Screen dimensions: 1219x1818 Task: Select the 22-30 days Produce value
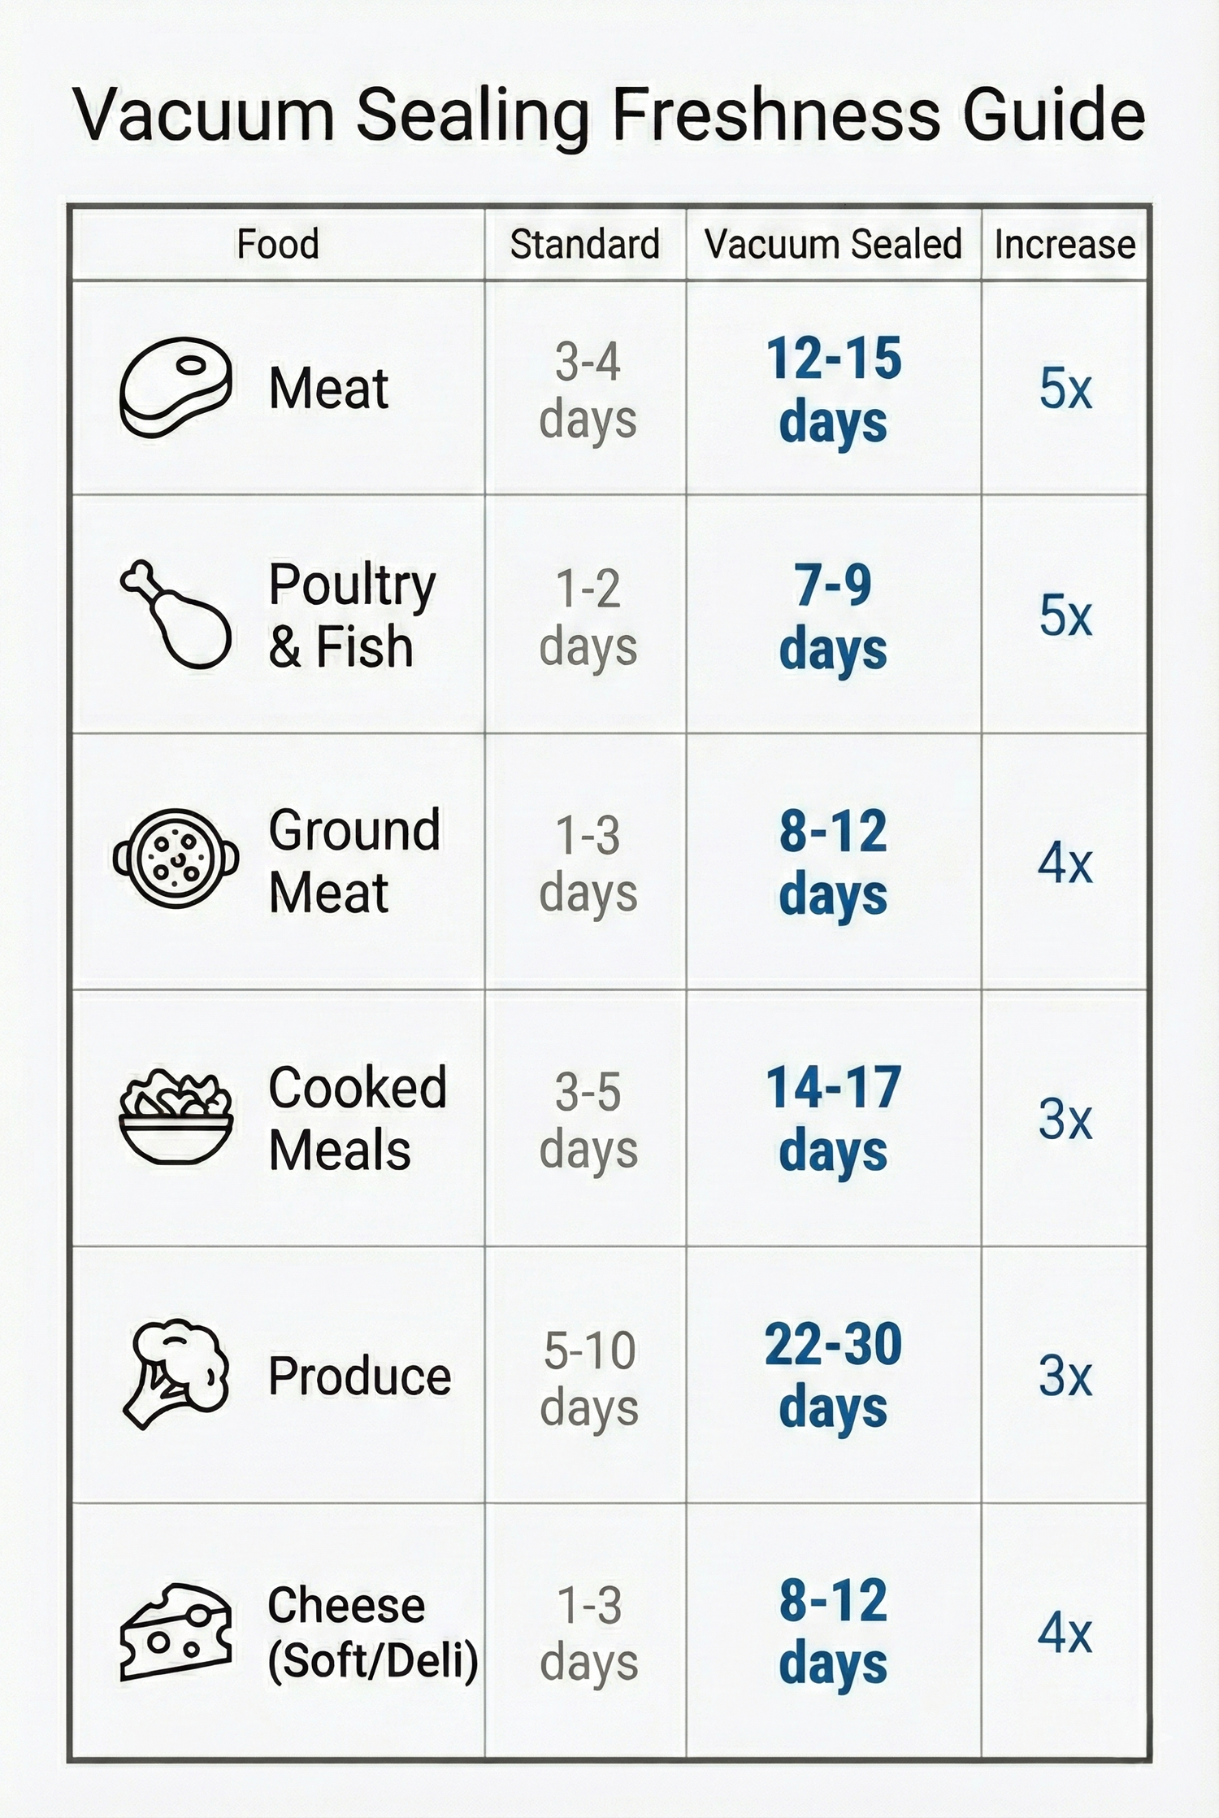point(833,1376)
